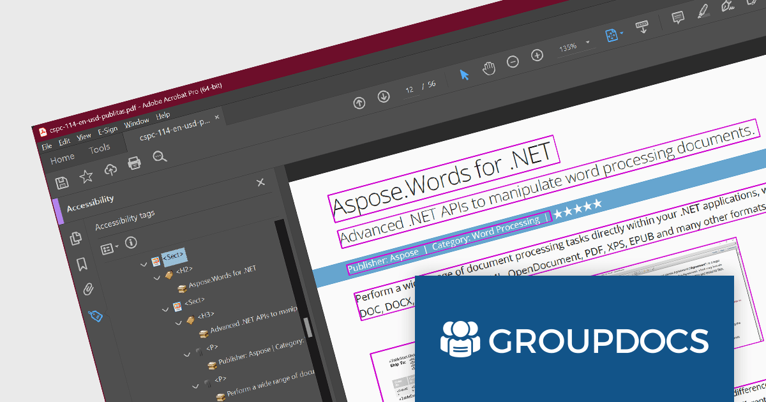Open the Edit menu
The image size is (766, 402).
(x=64, y=141)
